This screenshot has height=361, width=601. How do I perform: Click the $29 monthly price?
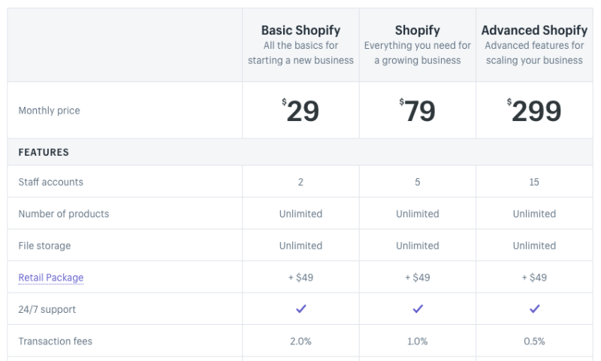pyautogui.click(x=300, y=111)
